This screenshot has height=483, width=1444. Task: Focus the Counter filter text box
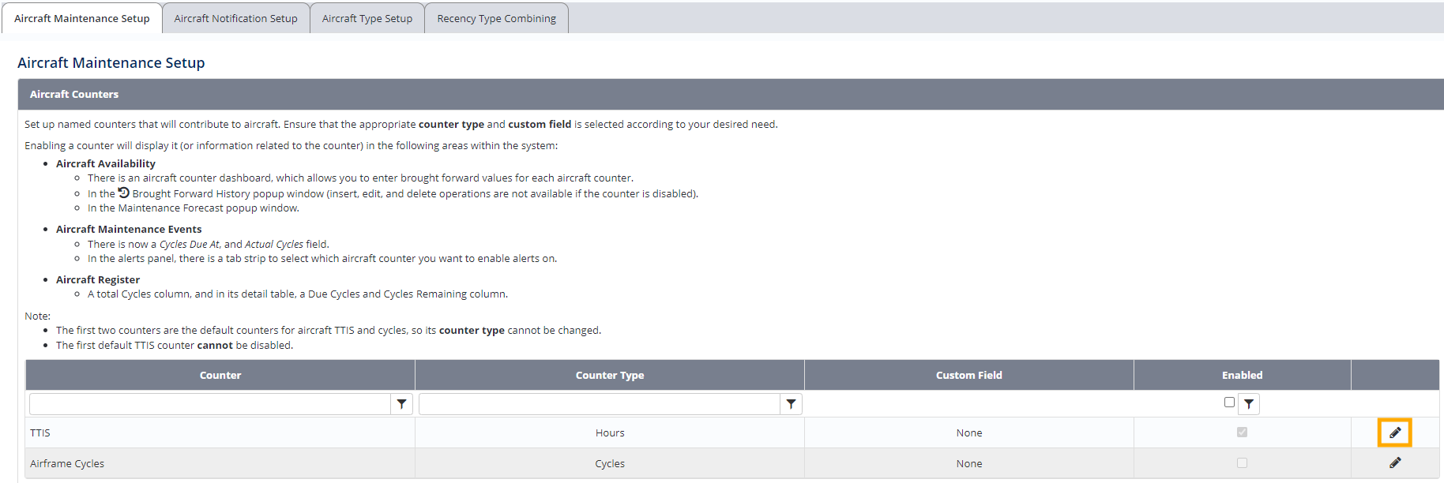pos(210,404)
